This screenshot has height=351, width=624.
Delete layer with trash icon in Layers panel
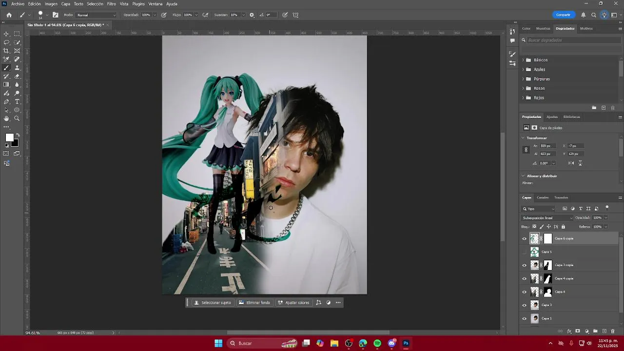pos(613,331)
